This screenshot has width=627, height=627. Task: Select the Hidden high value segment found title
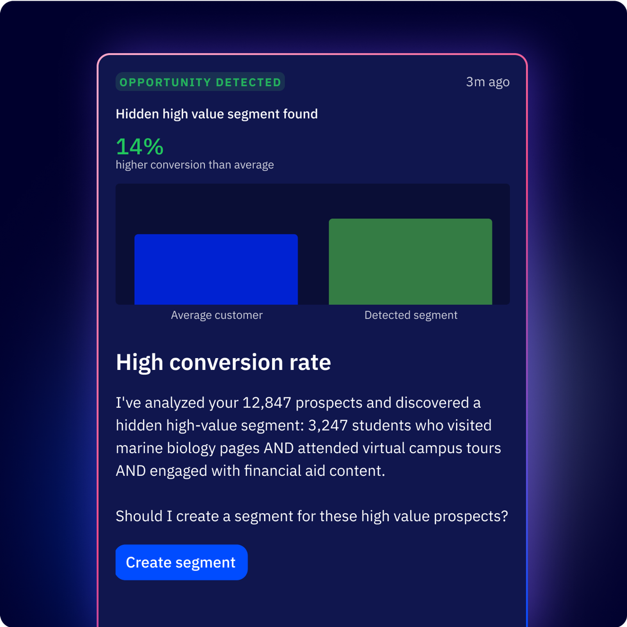click(217, 114)
